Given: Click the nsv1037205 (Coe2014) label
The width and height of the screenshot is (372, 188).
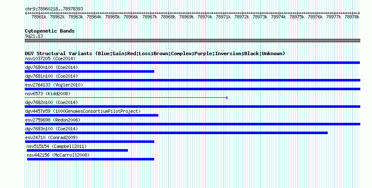Looking at the screenshot, I should (50, 58).
